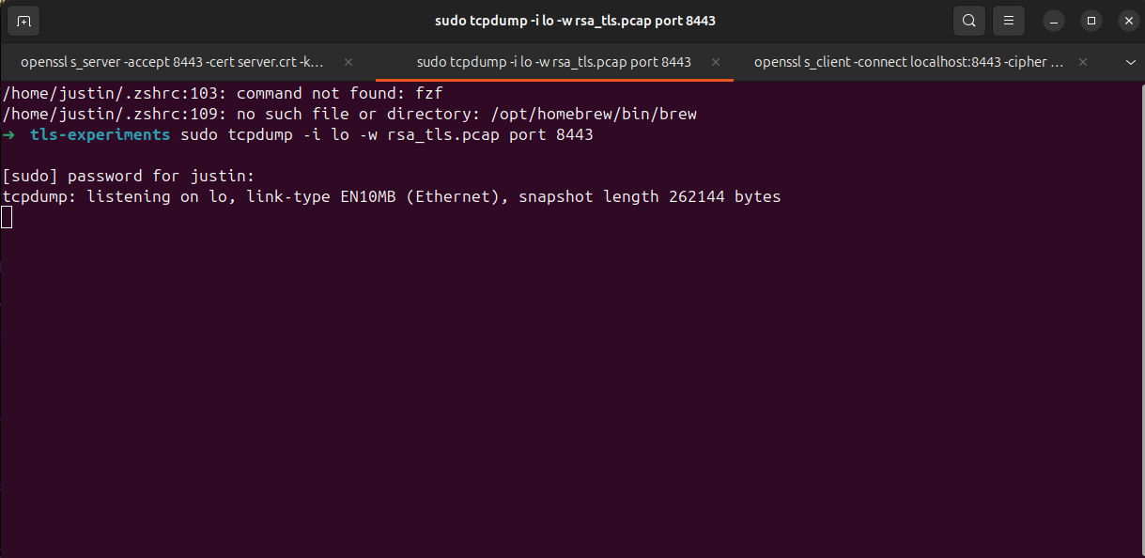
Task: Click the sudo password prompt line
Action: coord(129,177)
